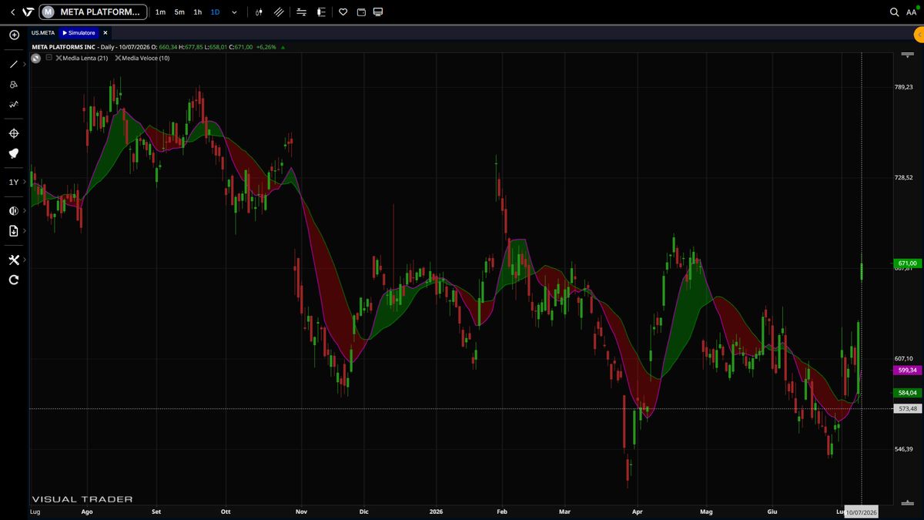
Task: Select the shapes drawing tool
Action: click(x=14, y=84)
